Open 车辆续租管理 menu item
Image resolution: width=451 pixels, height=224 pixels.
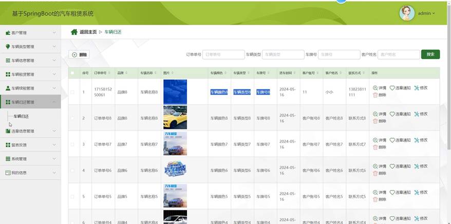click(30, 88)
